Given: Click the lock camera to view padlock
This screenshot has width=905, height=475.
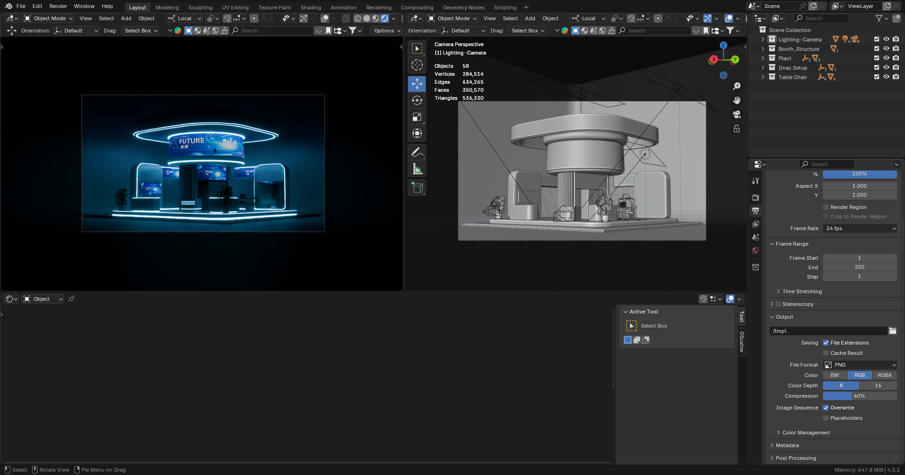Looking at the screenshot, I should point(737,129).
